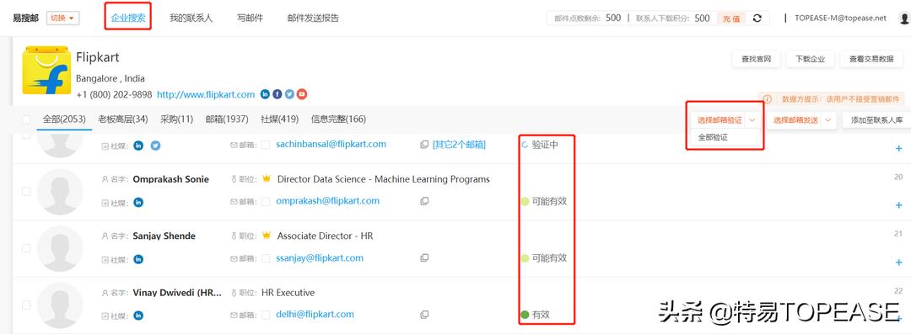Expand arrow beside 选择邮箱发送

(x=828, y=120)
